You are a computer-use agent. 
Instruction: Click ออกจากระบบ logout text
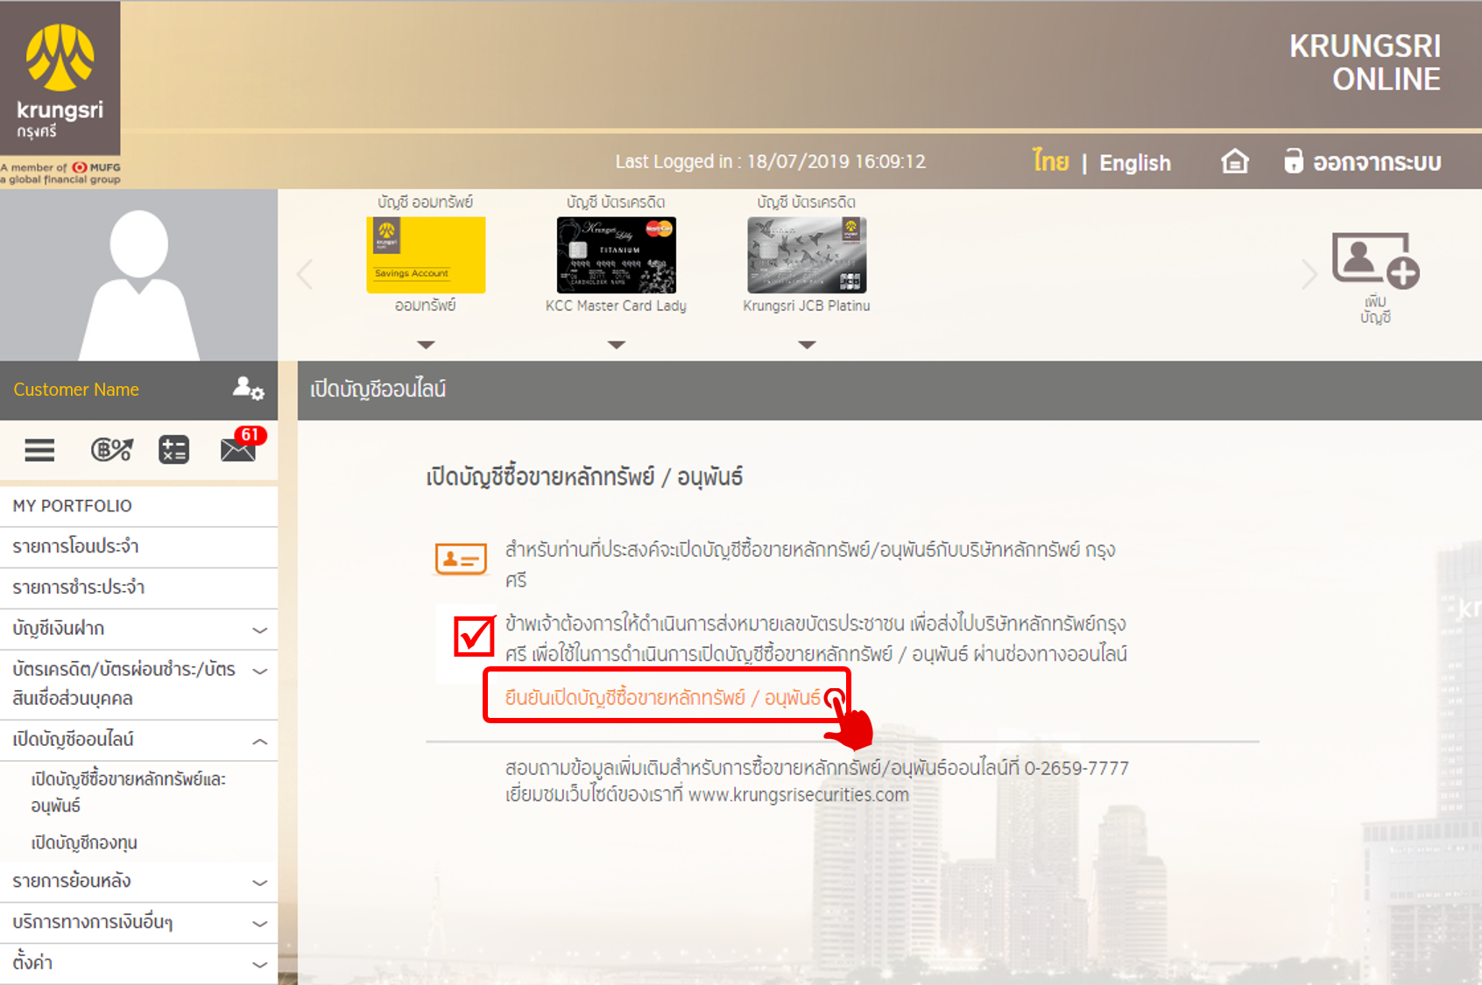tap(1377, 163)
